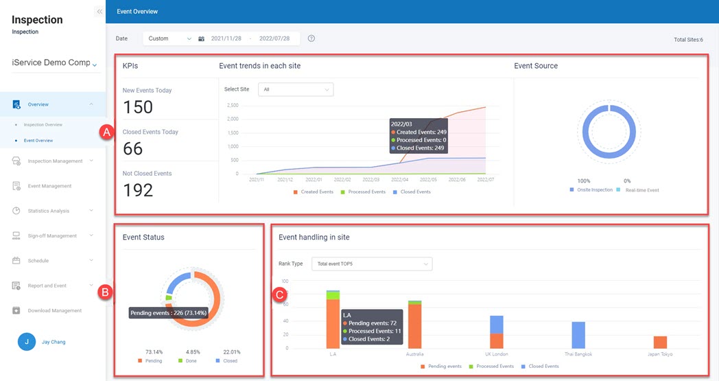The height and width of the screenshot is (381, 719).
Task: Expand the iService Demo Company selector
Action: point(55,63)
